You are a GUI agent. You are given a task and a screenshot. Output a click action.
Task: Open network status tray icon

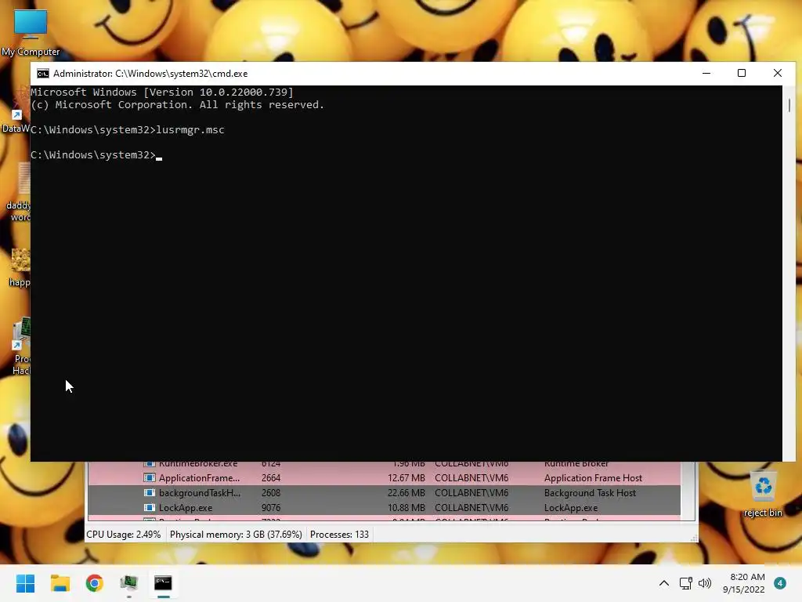(x=685, y=583)
